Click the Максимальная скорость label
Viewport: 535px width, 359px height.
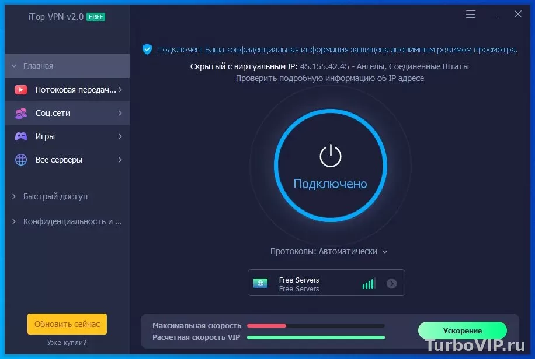point(197,326)
